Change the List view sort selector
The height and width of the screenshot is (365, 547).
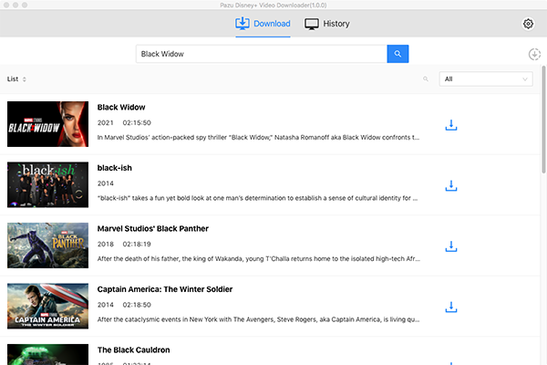16,79
